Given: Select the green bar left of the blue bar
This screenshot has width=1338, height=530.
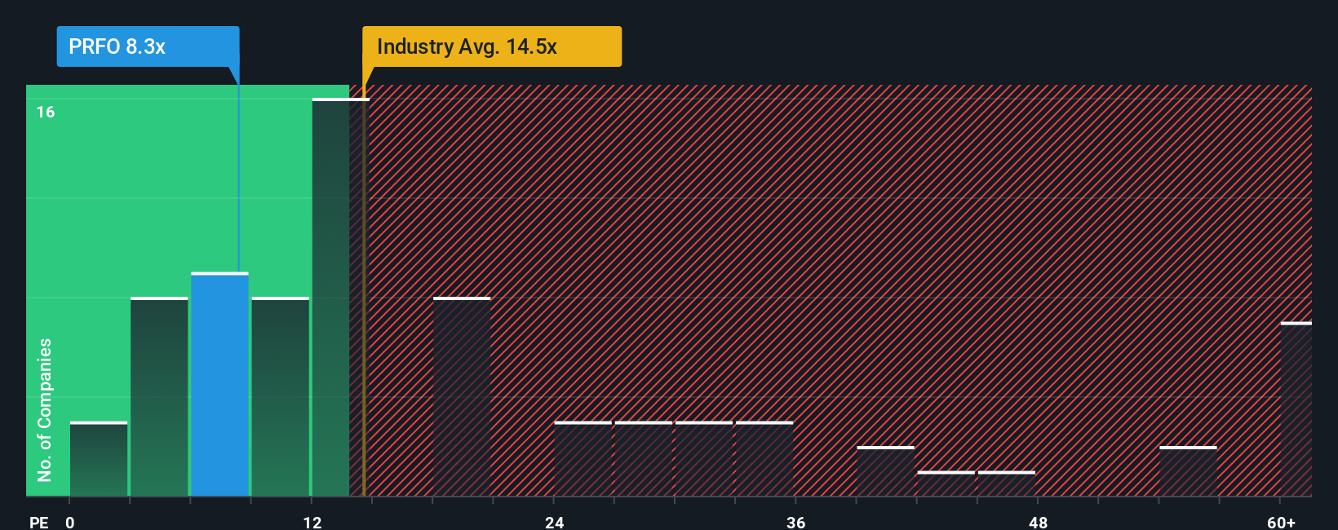Looking at the screenshot, I should 159,396.
